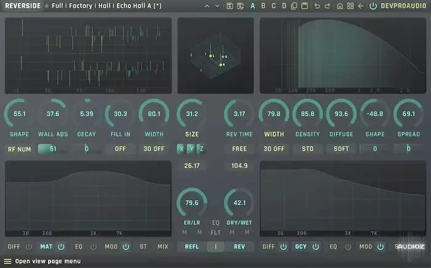
Task: Click the 3D room position display
Action: coord(216,56)
